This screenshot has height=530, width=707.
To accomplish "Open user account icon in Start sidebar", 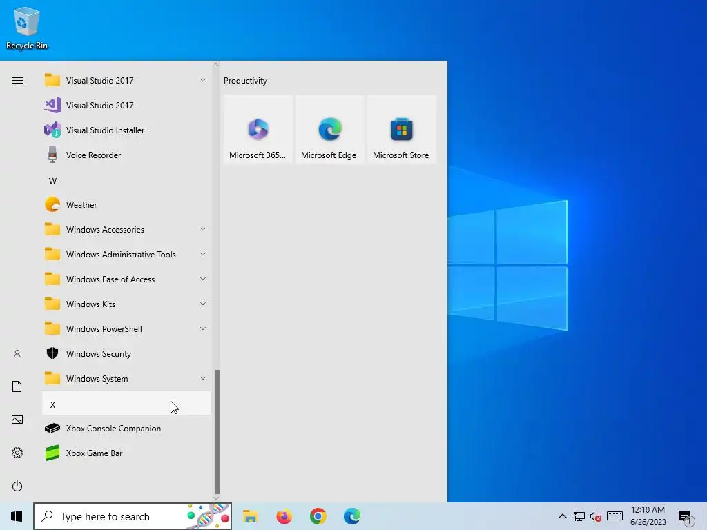I will point(17,353).
